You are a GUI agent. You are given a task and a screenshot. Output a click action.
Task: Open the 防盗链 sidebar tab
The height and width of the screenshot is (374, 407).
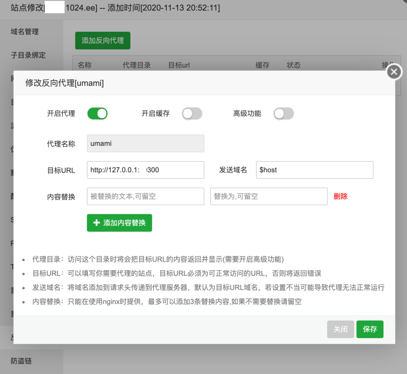21,361
